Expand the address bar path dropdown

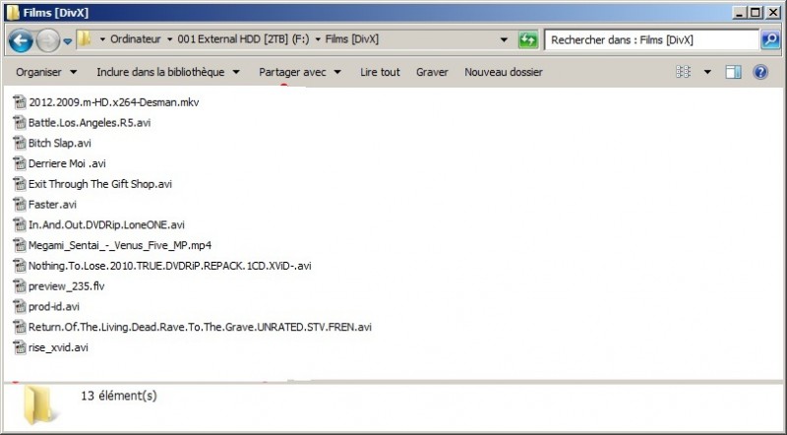tap(504, 40)
